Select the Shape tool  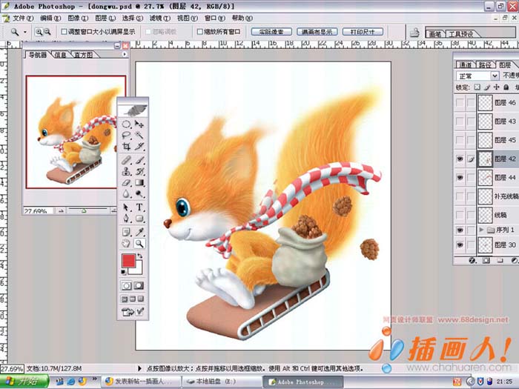point(139,219)
